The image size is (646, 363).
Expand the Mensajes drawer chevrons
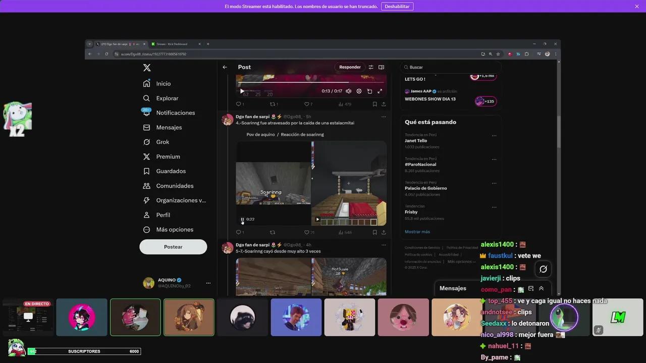(541, 288)
